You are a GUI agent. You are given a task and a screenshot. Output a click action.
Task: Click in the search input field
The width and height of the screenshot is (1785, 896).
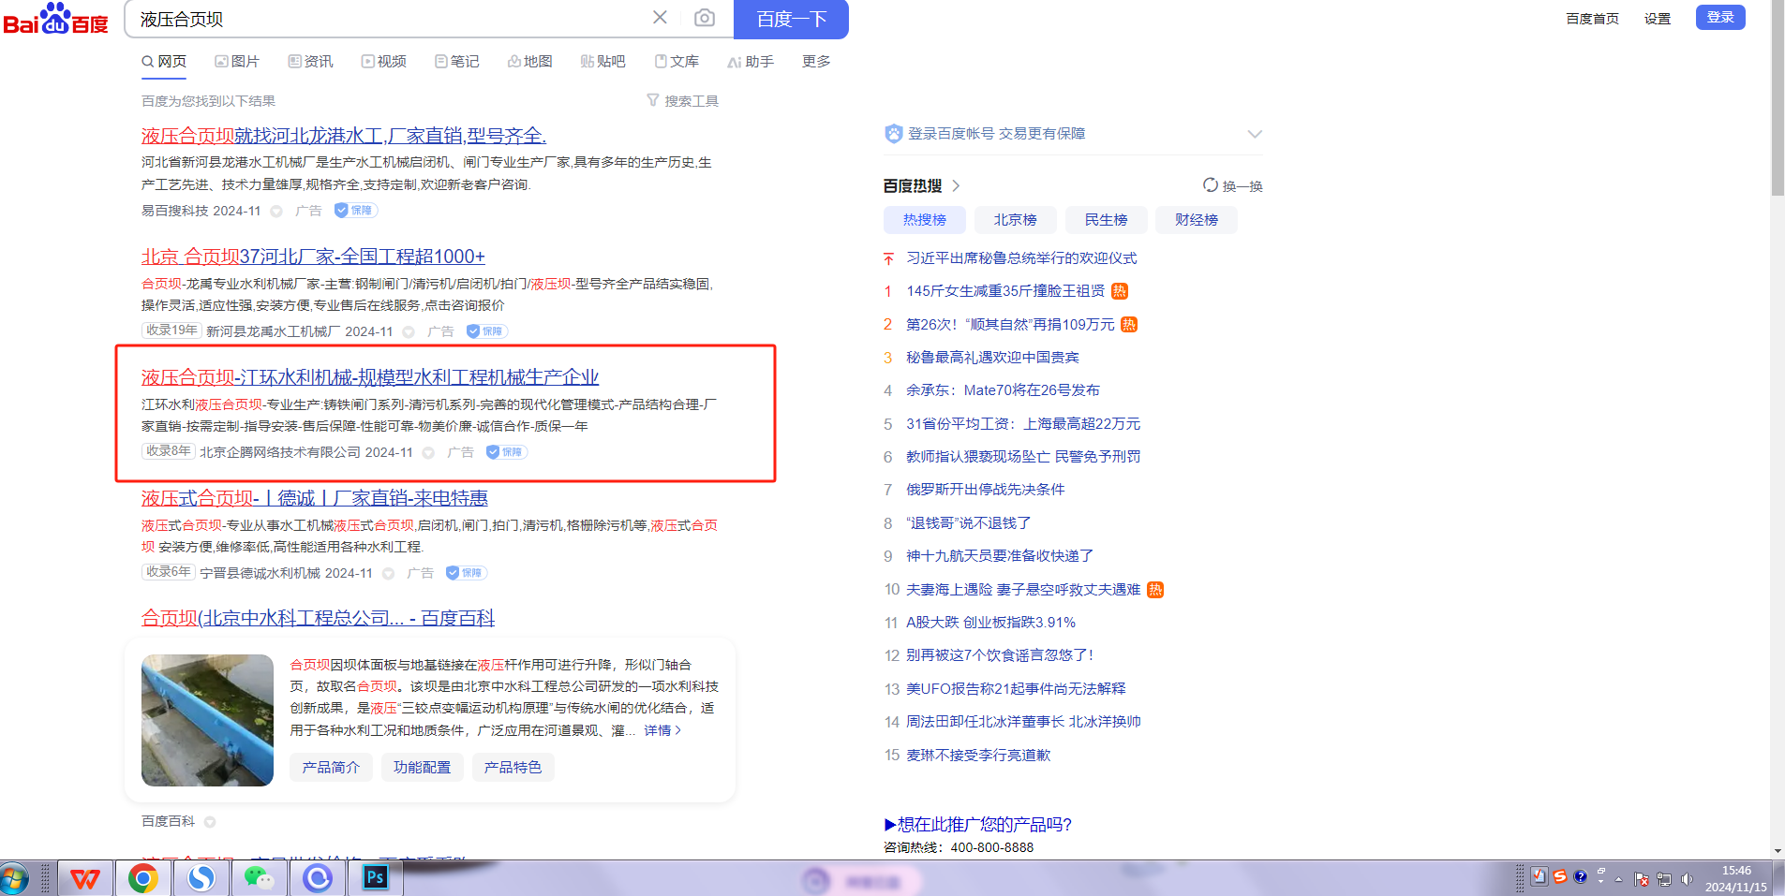(x=384, y=20)
